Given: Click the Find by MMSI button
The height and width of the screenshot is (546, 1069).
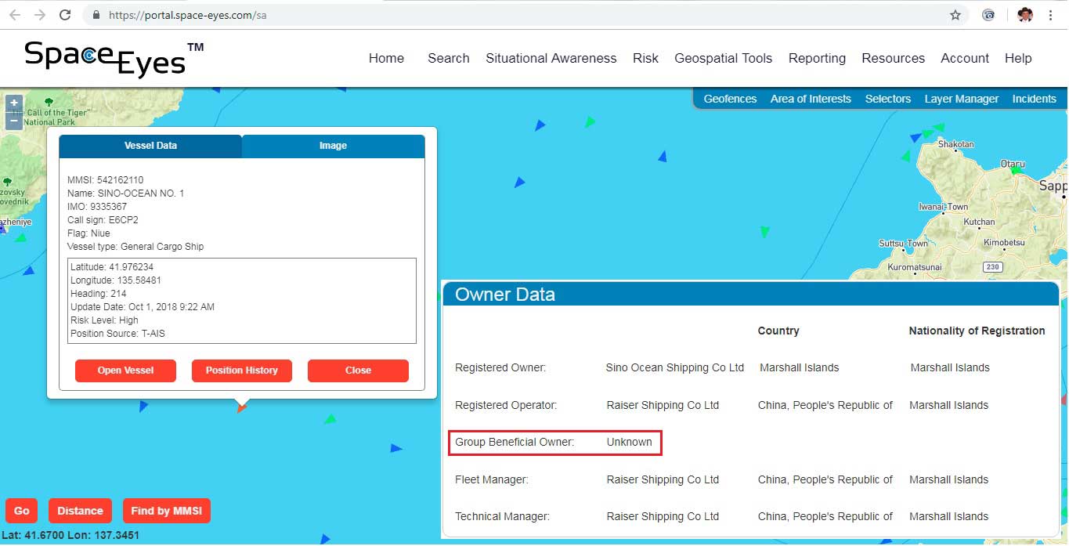Looking at the screenshot, I should 166,511.
